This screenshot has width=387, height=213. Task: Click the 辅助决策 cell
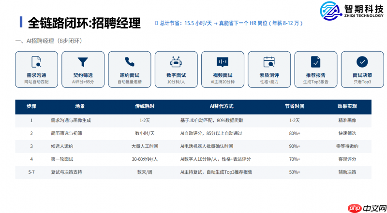(347, 172)
